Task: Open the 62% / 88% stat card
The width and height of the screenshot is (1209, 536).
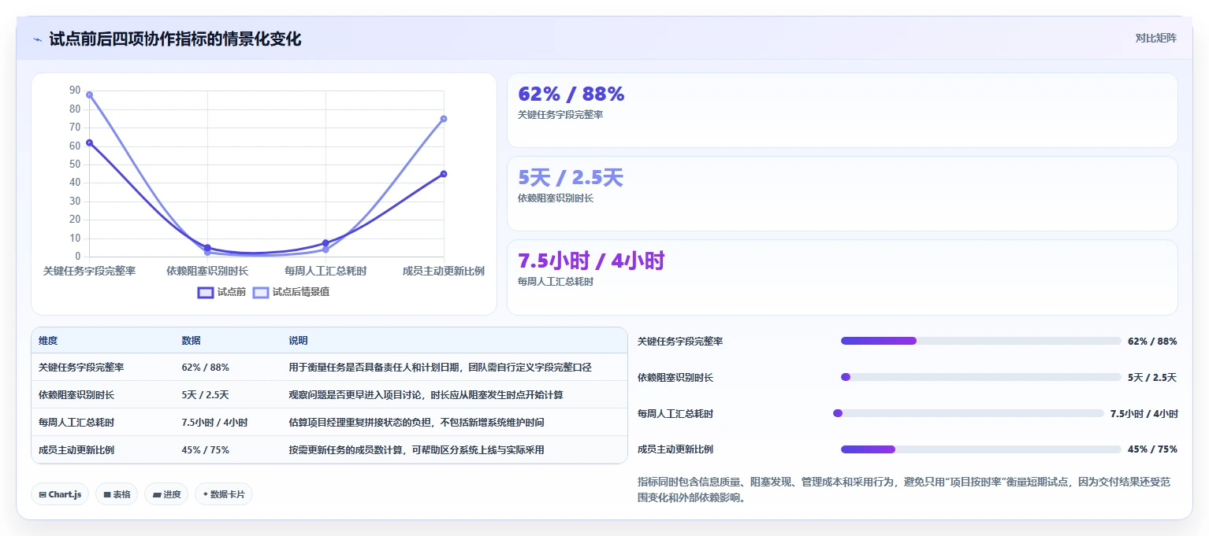Action: 842,110
